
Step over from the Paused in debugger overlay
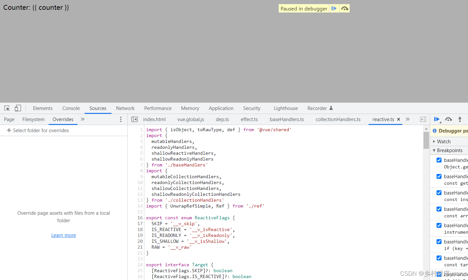pyautogui.click(x=344, y=8)
